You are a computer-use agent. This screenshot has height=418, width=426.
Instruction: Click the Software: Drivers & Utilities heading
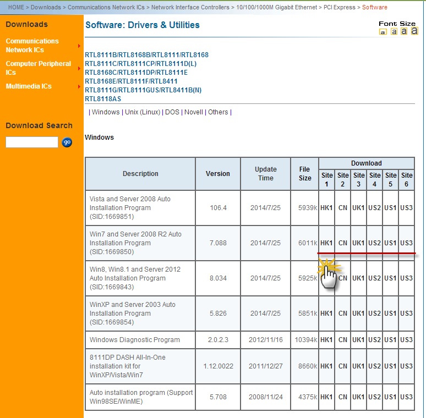click(x=143, y=25)
